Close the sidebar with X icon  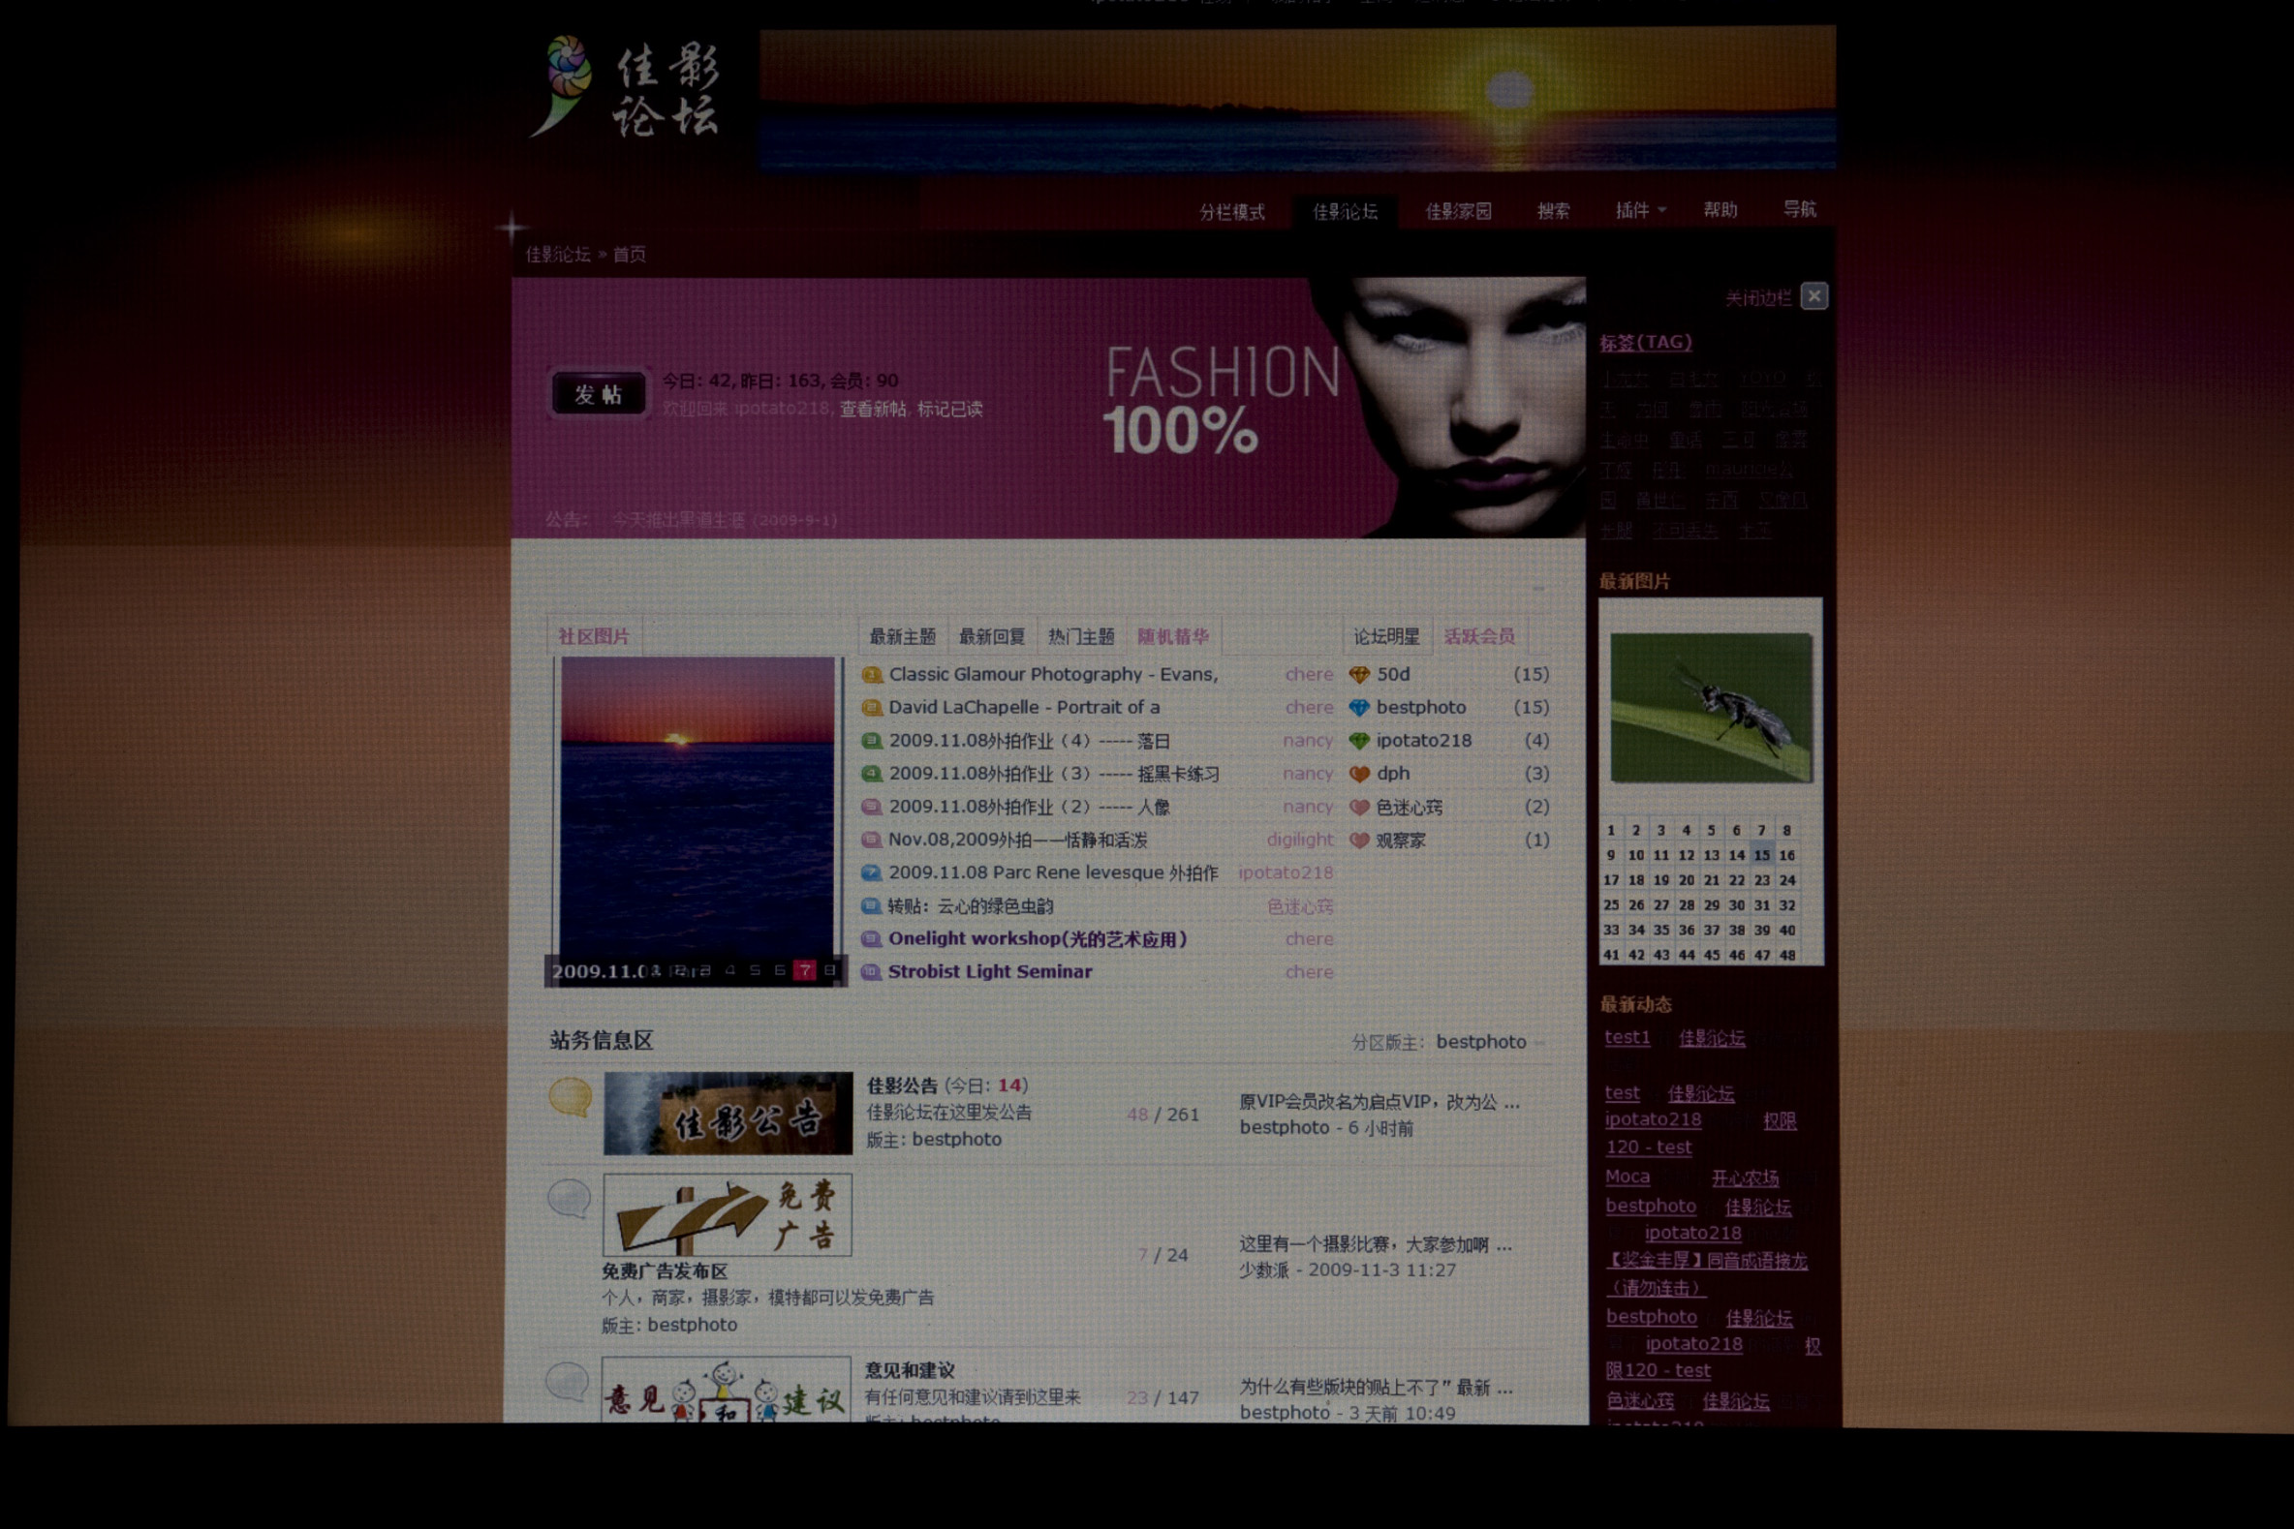pyautogui.click(x=1813, y=296)
